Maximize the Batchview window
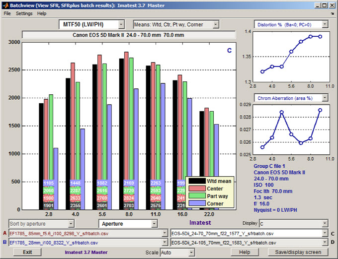The width and height of the screenshot is (338, 259). coord(325,5)
